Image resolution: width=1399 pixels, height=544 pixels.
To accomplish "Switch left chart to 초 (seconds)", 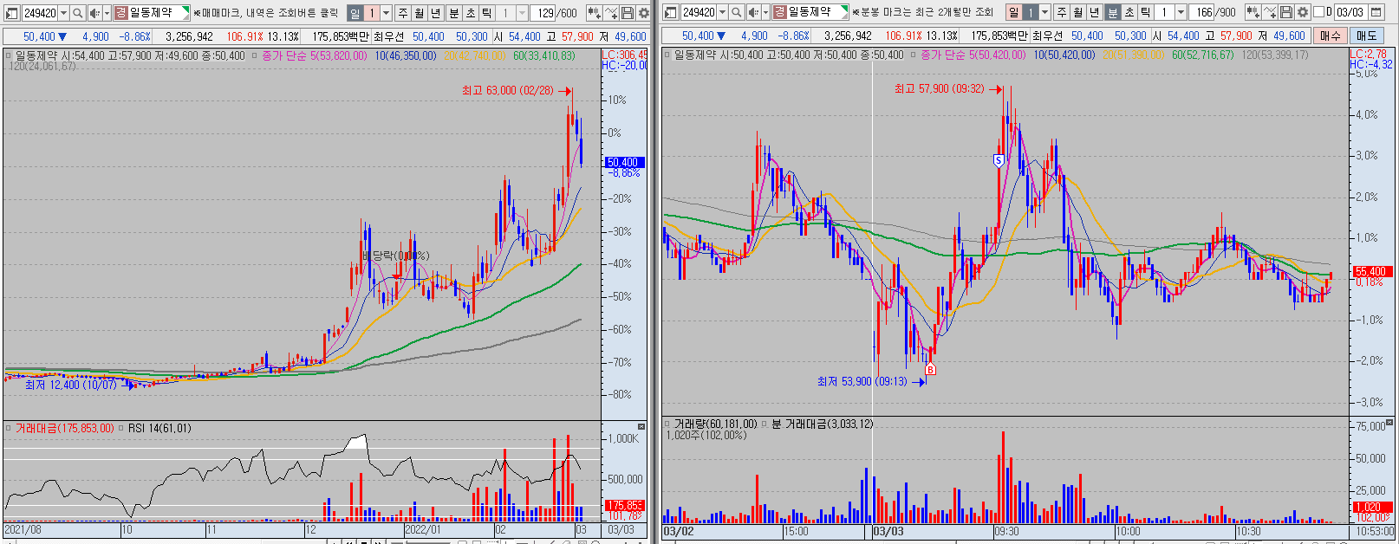I will point(470,13).
